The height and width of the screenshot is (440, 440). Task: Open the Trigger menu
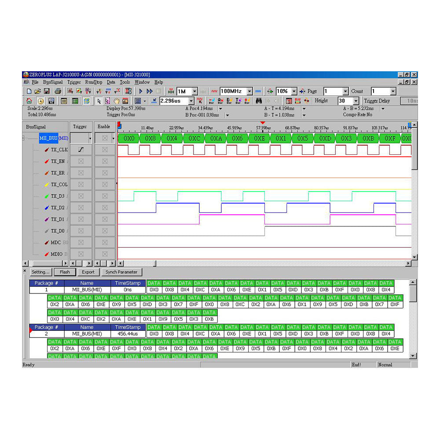click(x=73, y=82)
